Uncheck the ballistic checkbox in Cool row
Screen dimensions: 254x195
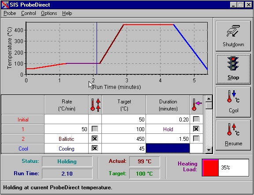tap(95, 148)
